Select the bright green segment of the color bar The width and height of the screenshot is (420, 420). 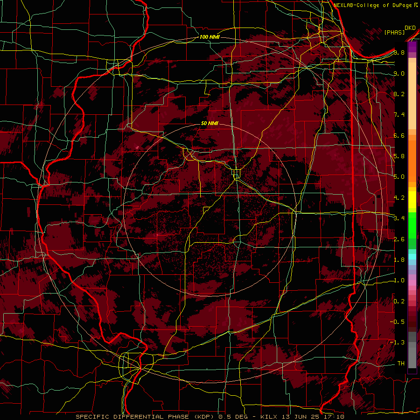412,228
